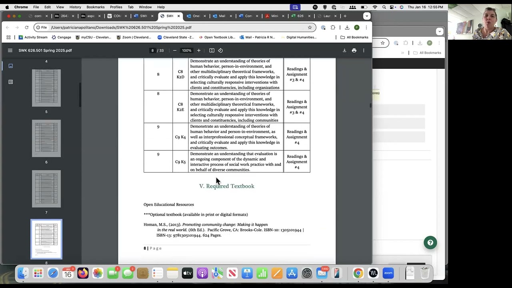
Task: Open the Edit menu
Action: tap(48, 7)
